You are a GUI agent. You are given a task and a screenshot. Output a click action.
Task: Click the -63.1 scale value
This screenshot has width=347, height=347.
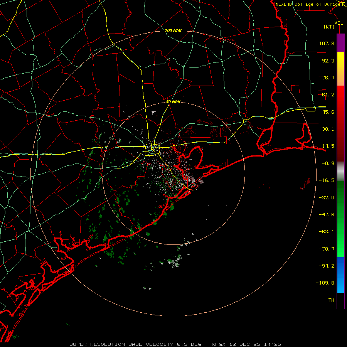click(x=327, y=232)
